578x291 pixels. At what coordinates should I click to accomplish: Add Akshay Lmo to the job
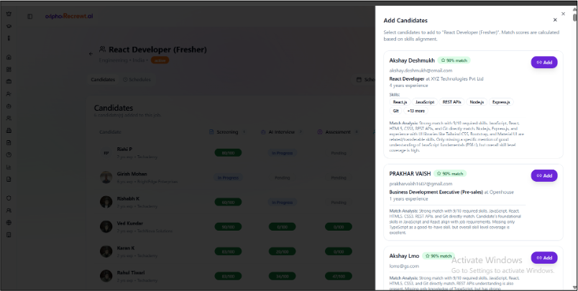(x=544, y=258)
